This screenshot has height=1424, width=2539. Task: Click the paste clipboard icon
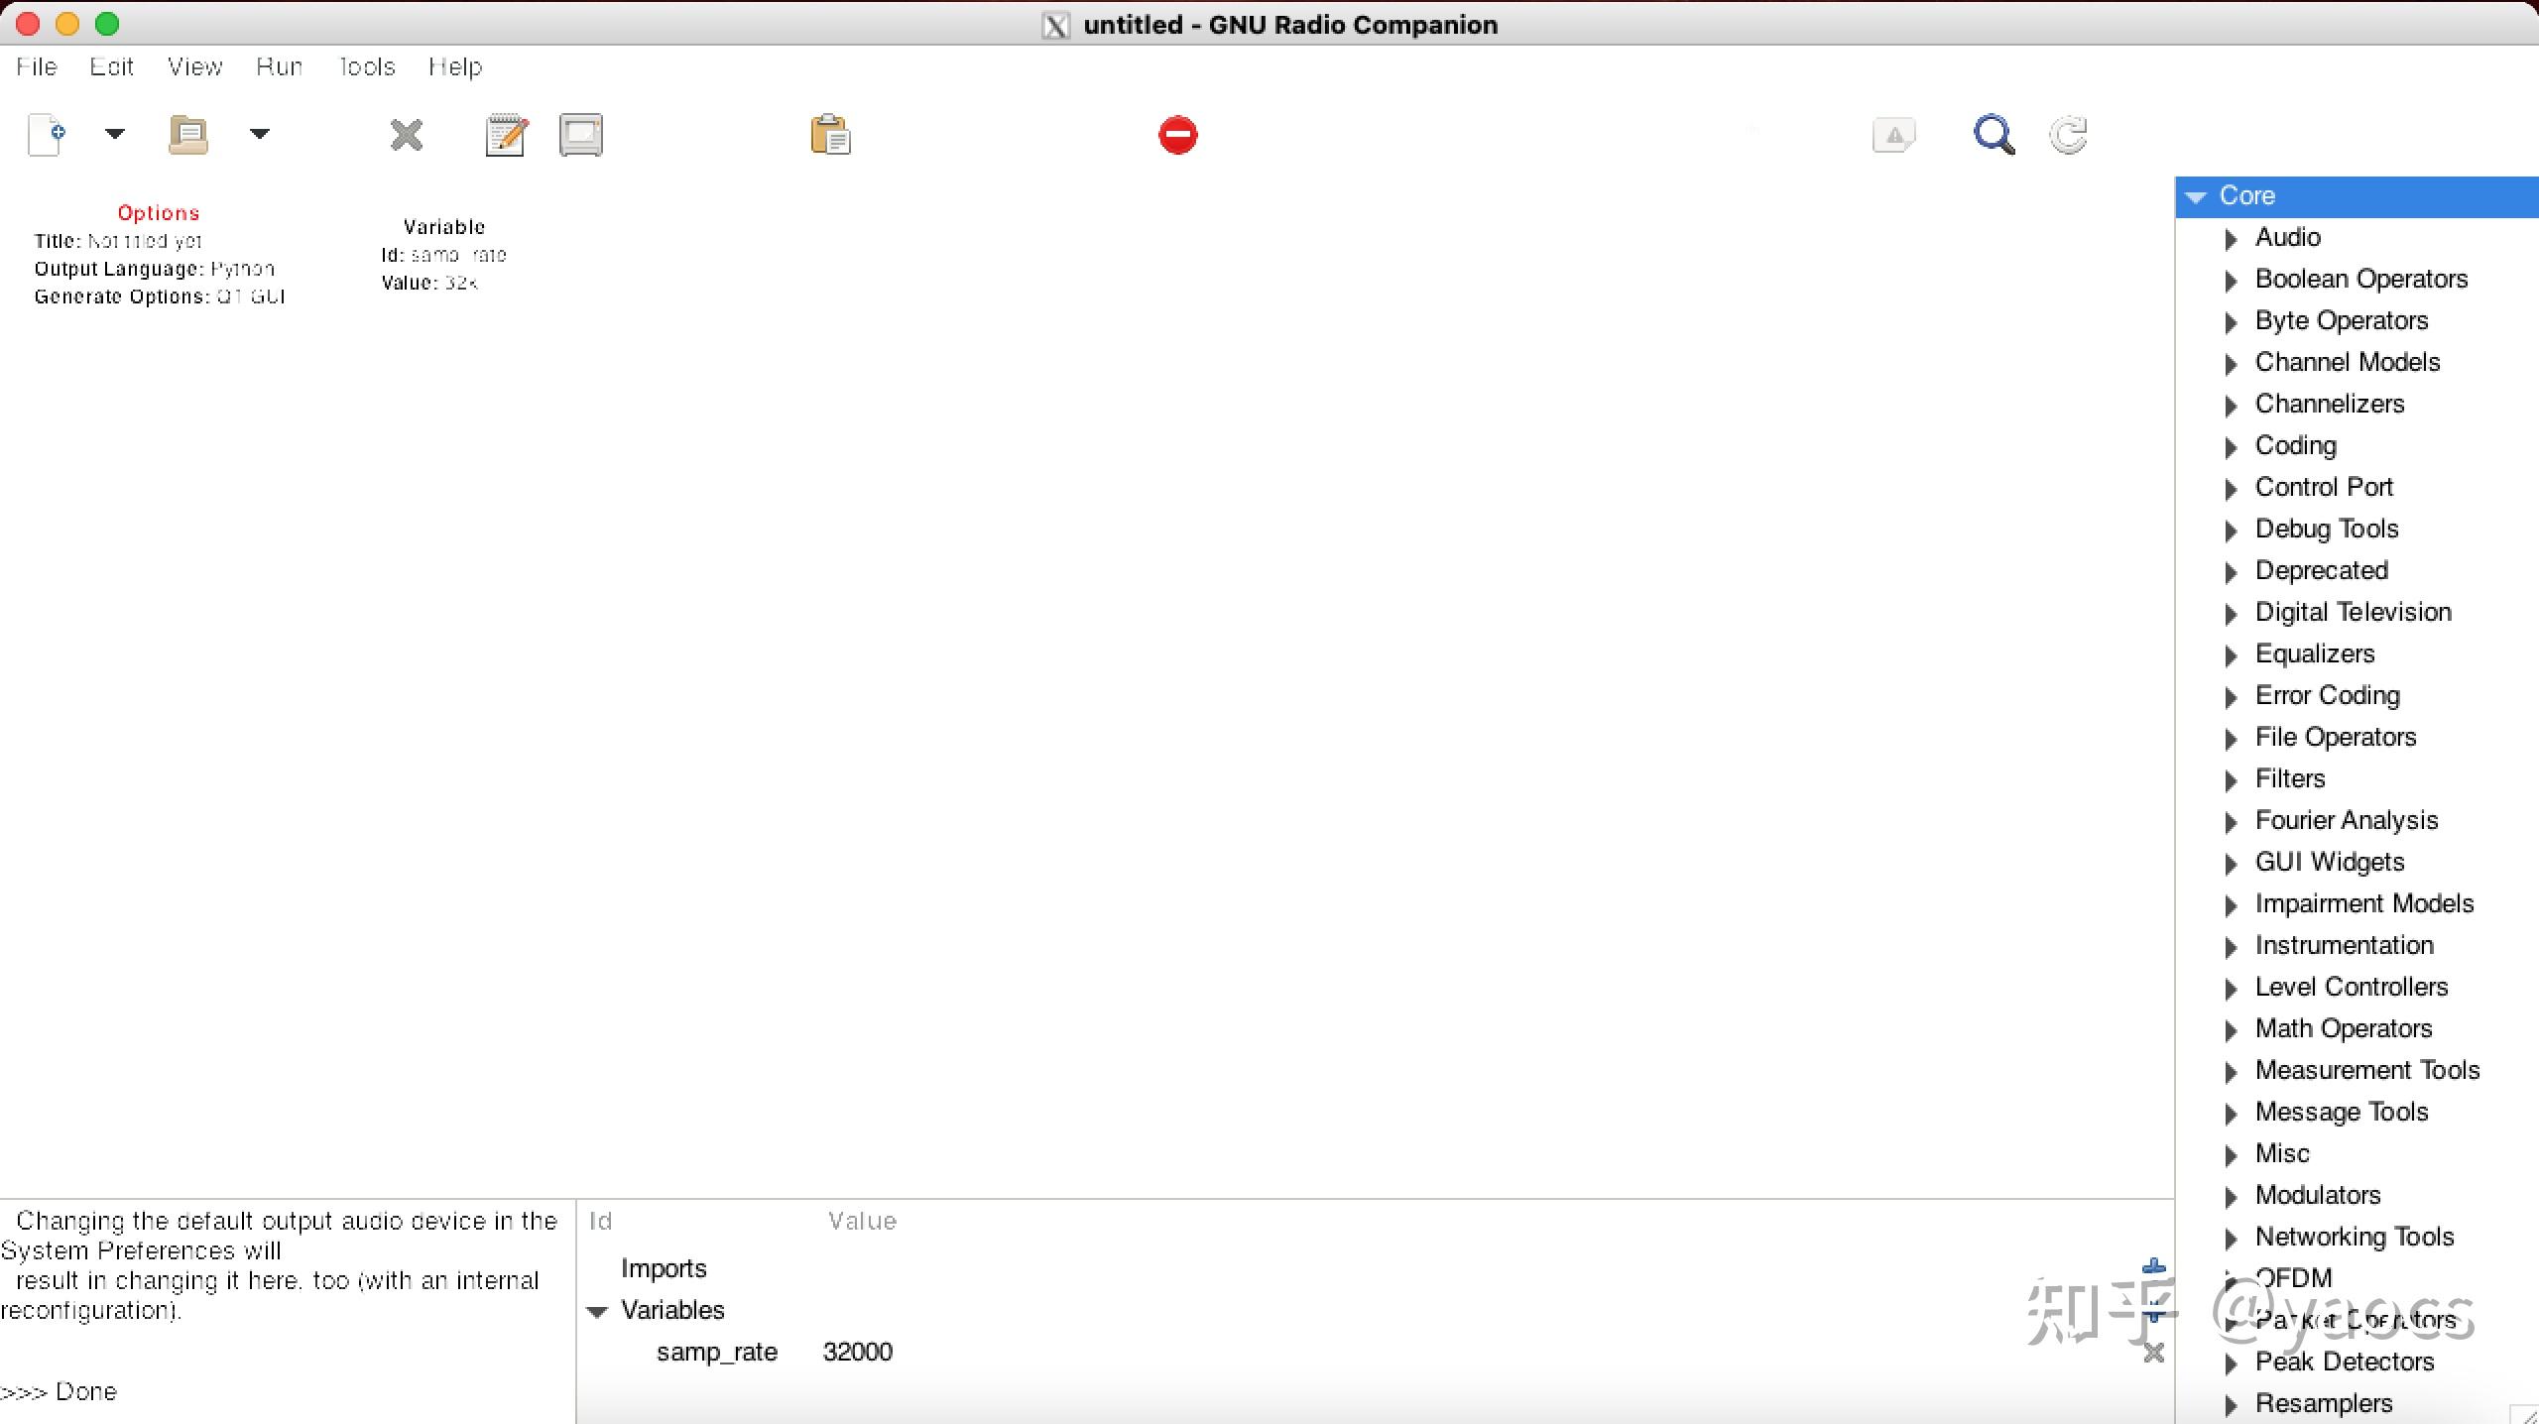coord(830,135)
